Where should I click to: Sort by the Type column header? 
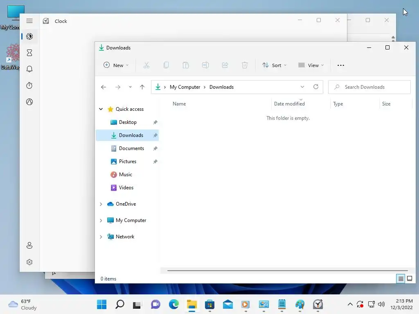[x=338, y=103]
